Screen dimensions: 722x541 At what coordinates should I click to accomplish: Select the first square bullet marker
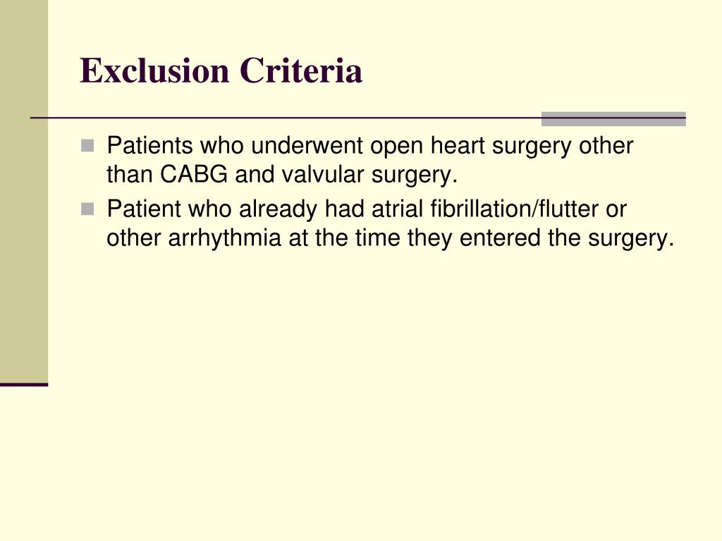coord(87,146)
